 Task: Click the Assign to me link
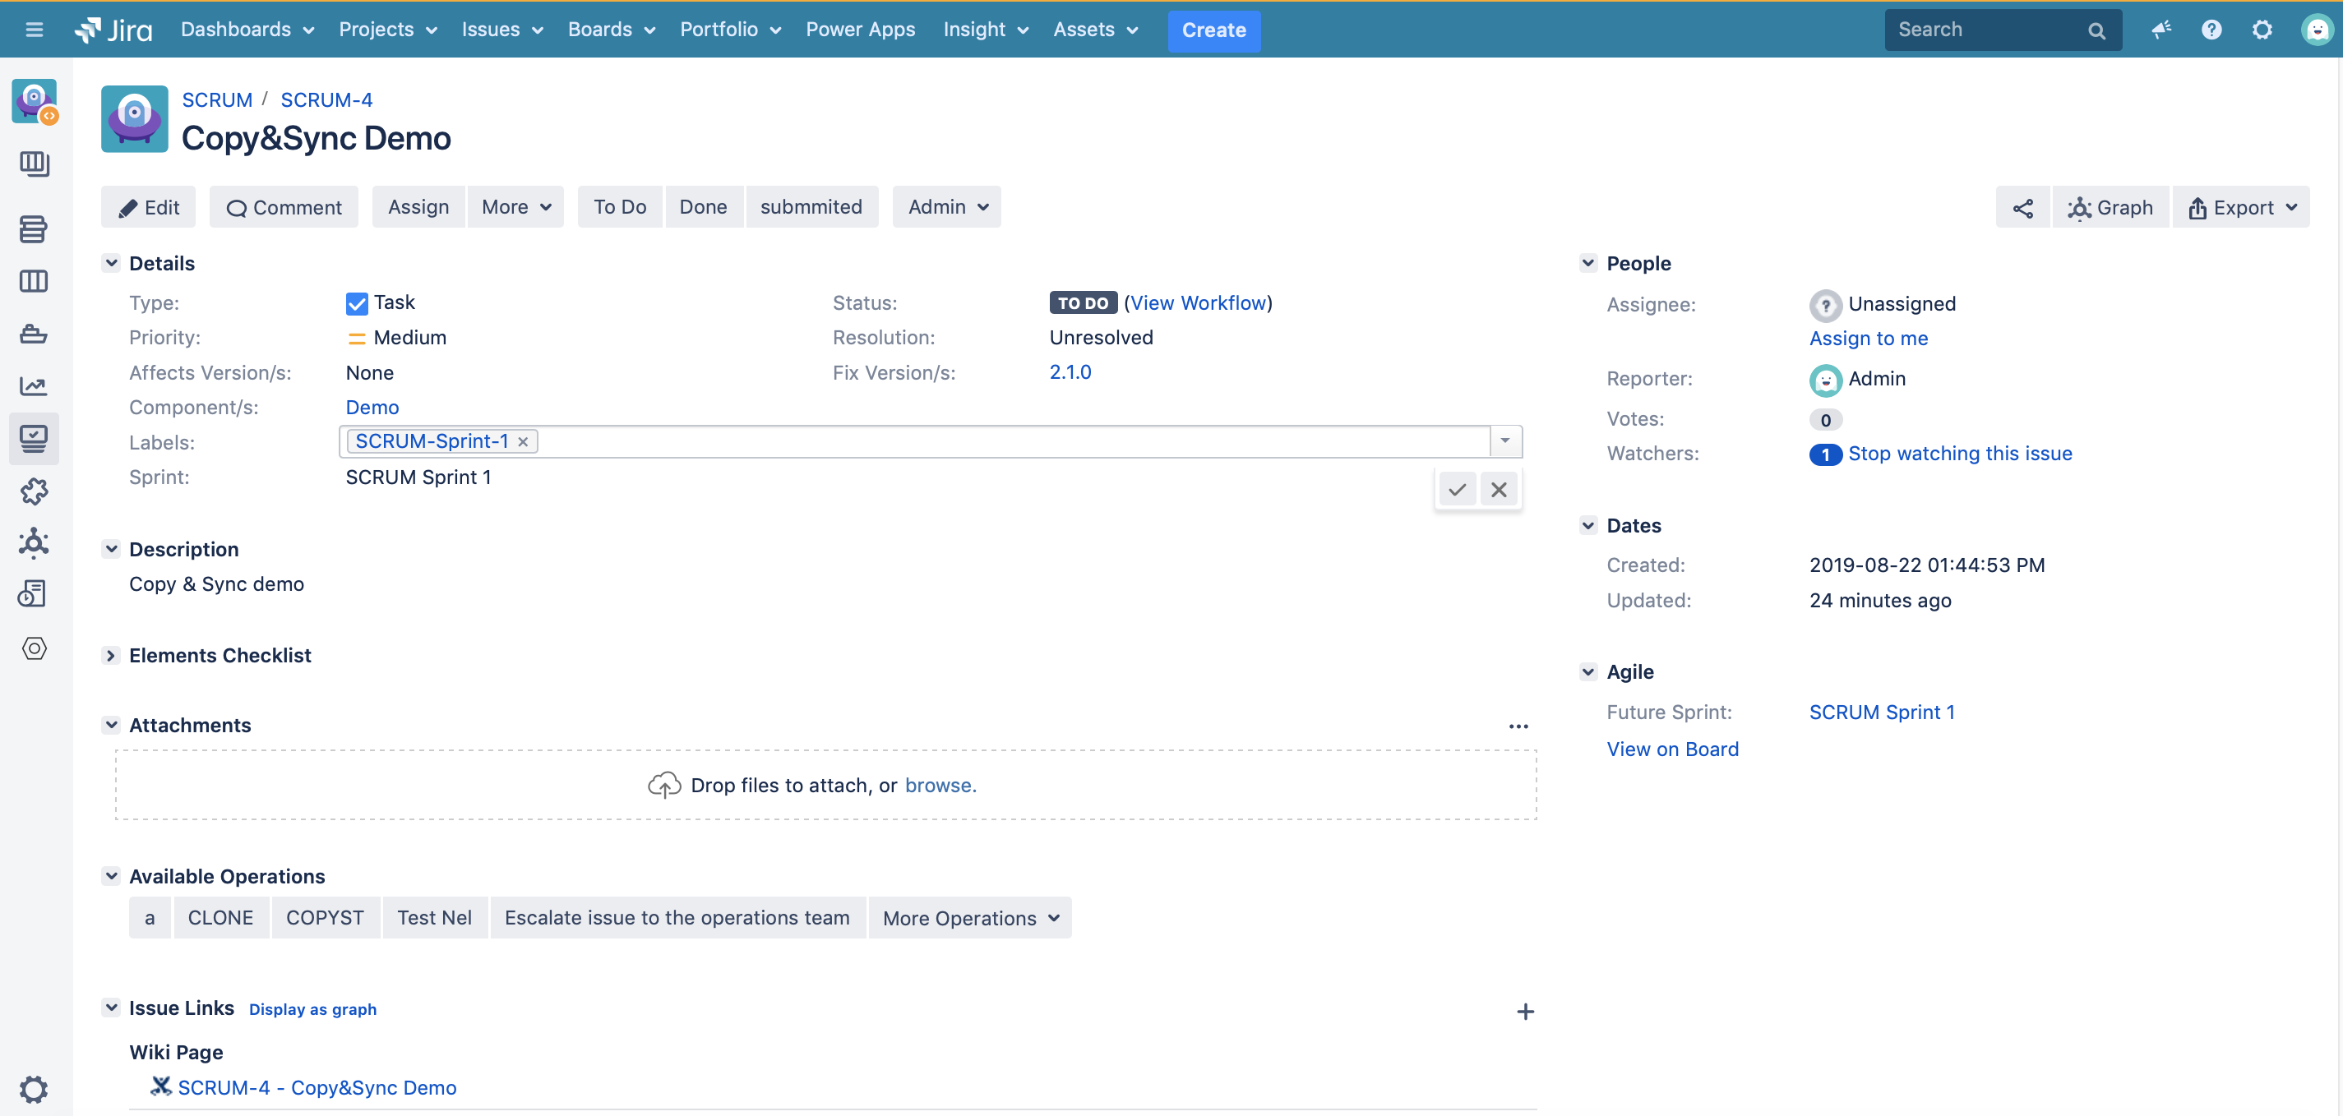[x=1868, y=339]
